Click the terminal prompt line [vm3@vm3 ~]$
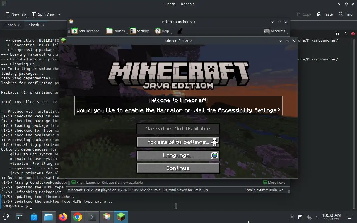The image size is (357, 223). (15, 206)
